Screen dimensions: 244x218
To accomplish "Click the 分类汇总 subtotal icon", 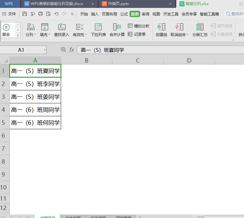I will [200, 27].
